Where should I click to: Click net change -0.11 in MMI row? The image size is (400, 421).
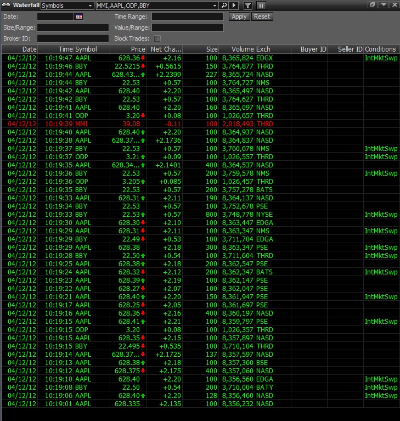click(x=173, y=124)
